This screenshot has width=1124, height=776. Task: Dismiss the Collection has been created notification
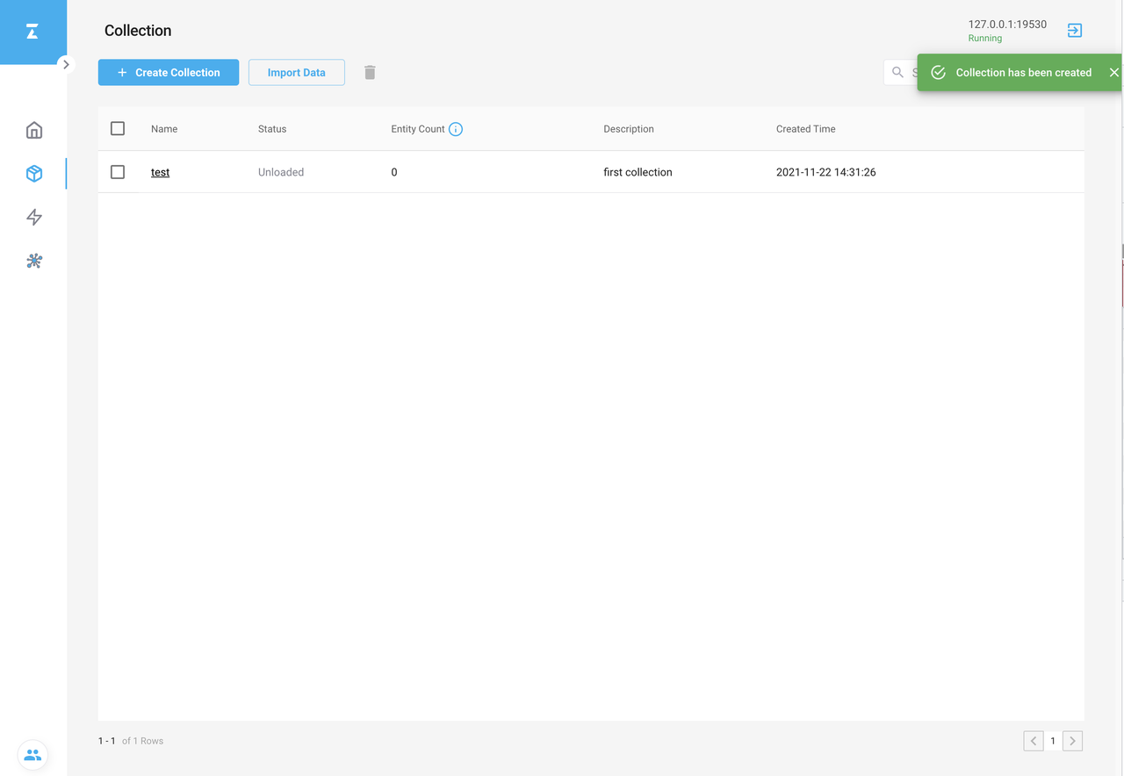pyautogui.click(x=1113, y=73)
